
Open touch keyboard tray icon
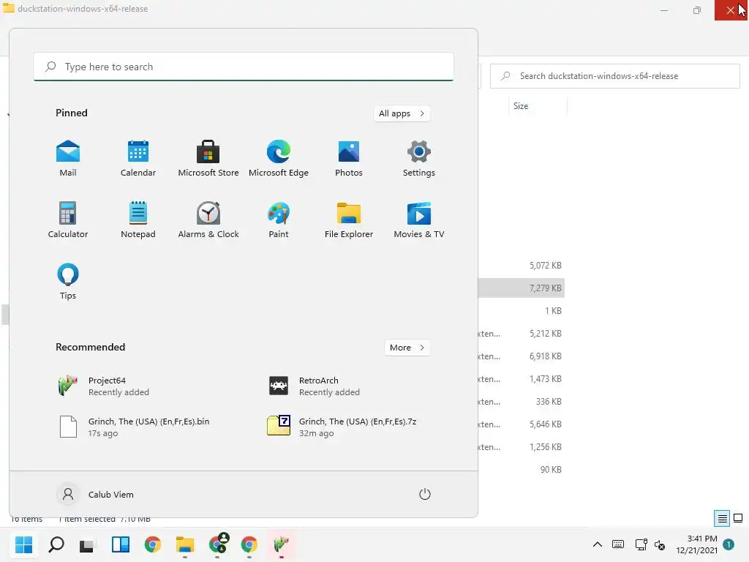(617, 544)
